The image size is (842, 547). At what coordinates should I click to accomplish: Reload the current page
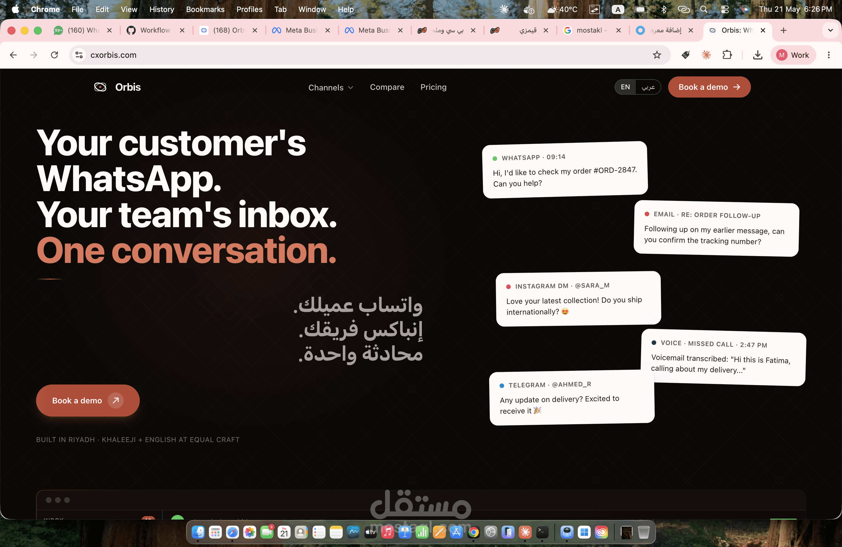pos(54,55)
